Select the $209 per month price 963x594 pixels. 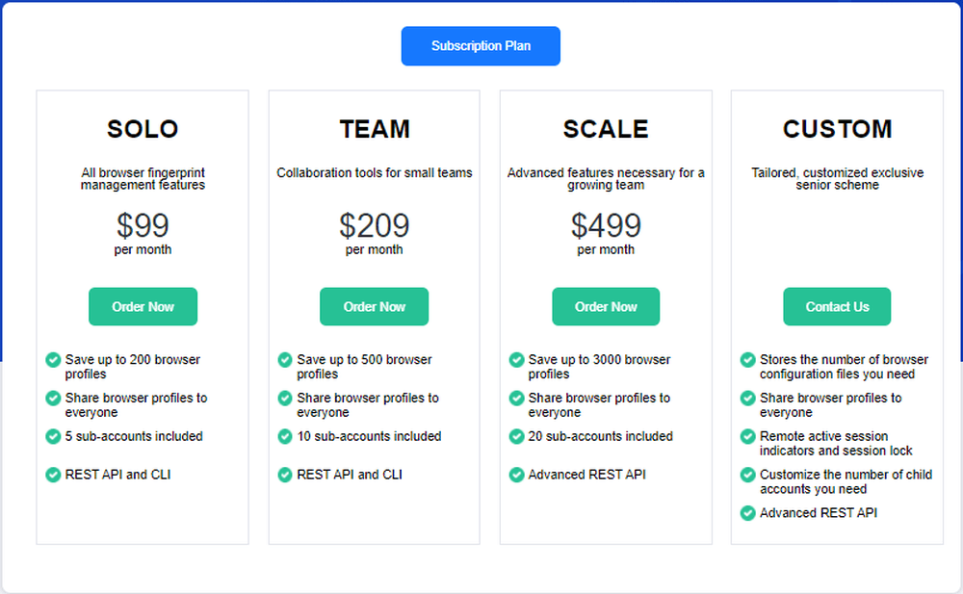pyautogui.click(x=374, y=233)
